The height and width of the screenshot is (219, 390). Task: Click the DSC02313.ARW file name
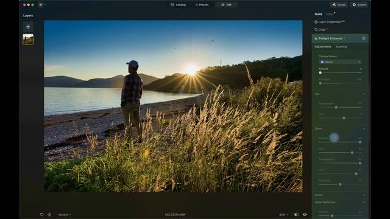(x=175, y=215)
